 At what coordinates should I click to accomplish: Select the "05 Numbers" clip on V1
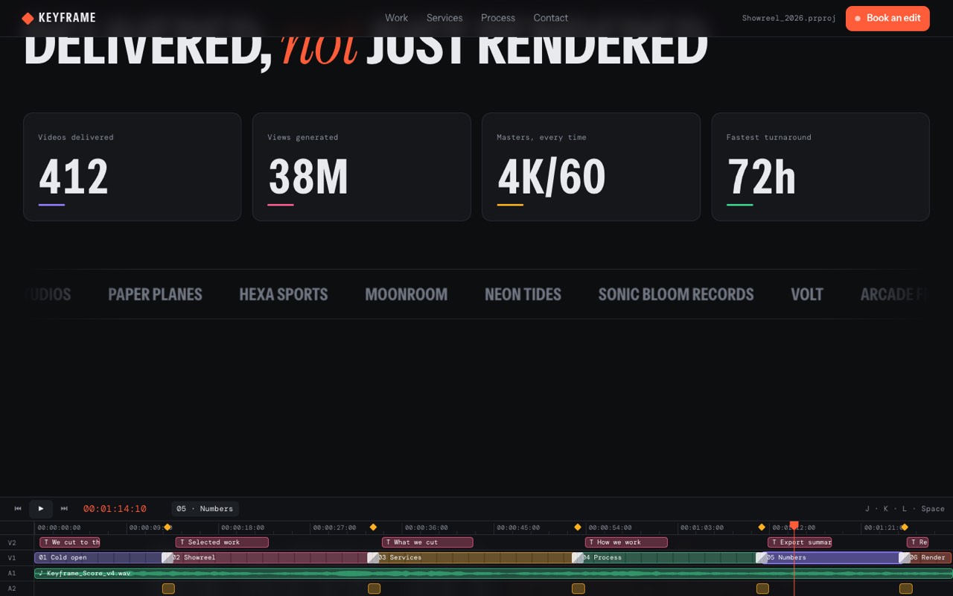(x=832, y=557)
